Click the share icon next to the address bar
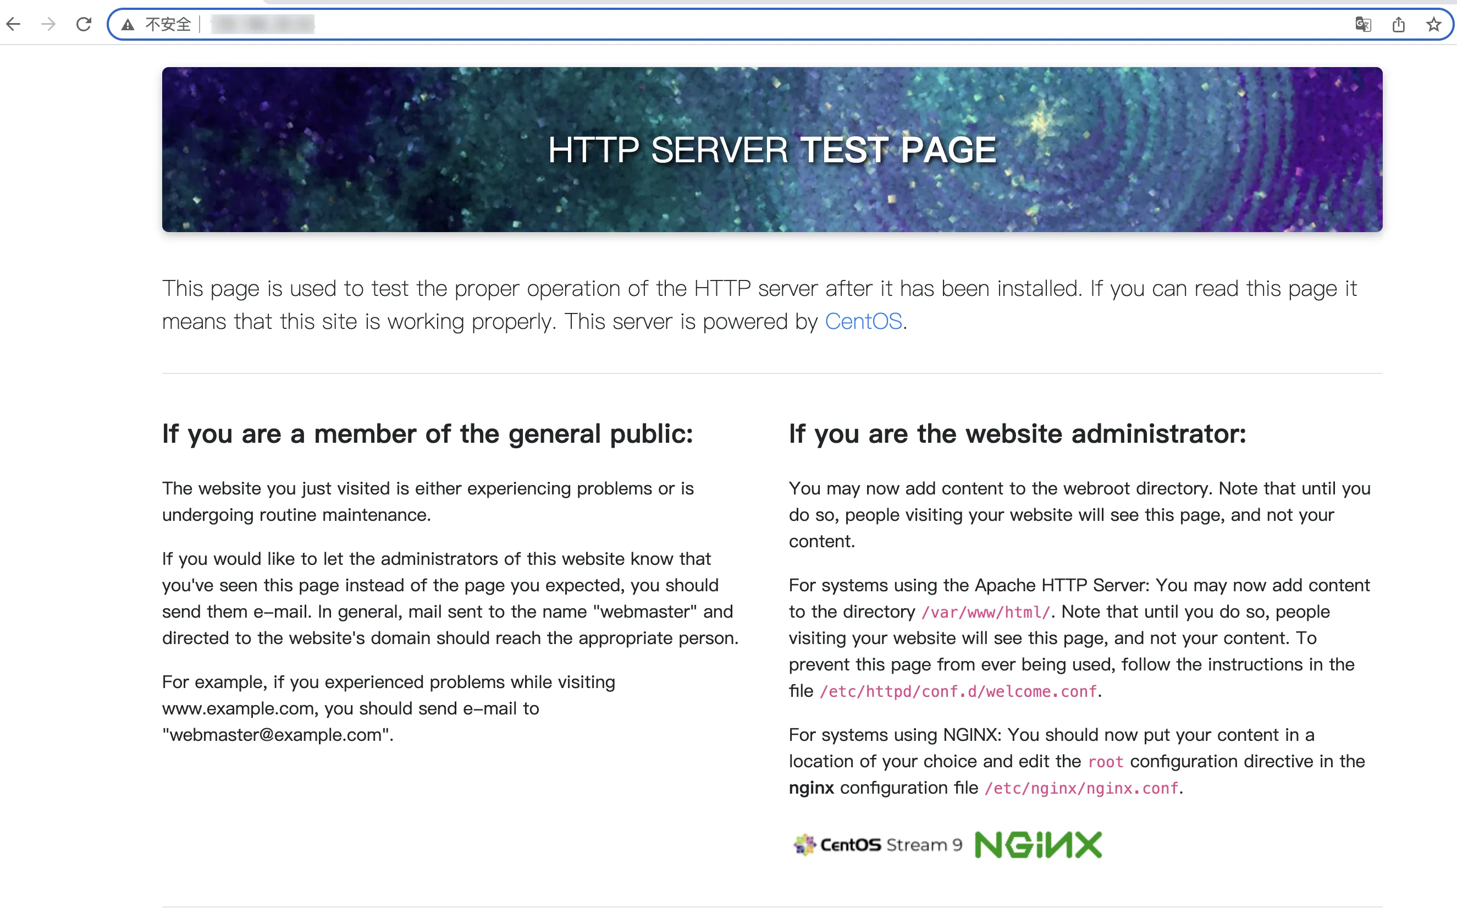Viewport: 1457px width, 913px height. [x=1399, y=24]
